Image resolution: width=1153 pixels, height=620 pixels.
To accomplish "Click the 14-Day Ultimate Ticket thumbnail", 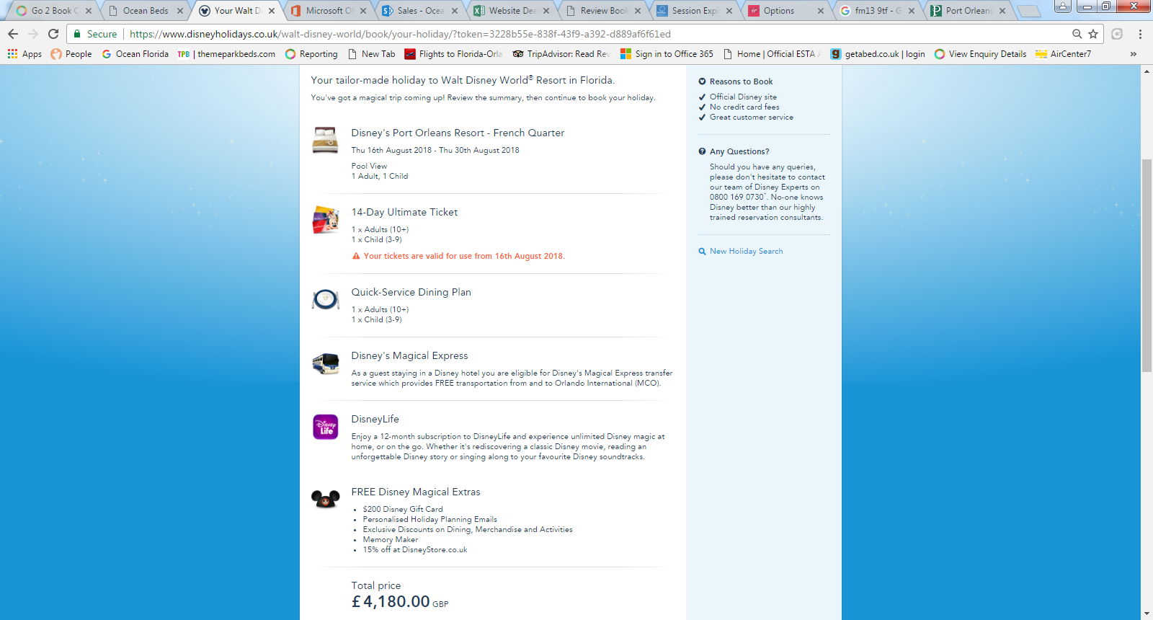I will coord(325,220).
